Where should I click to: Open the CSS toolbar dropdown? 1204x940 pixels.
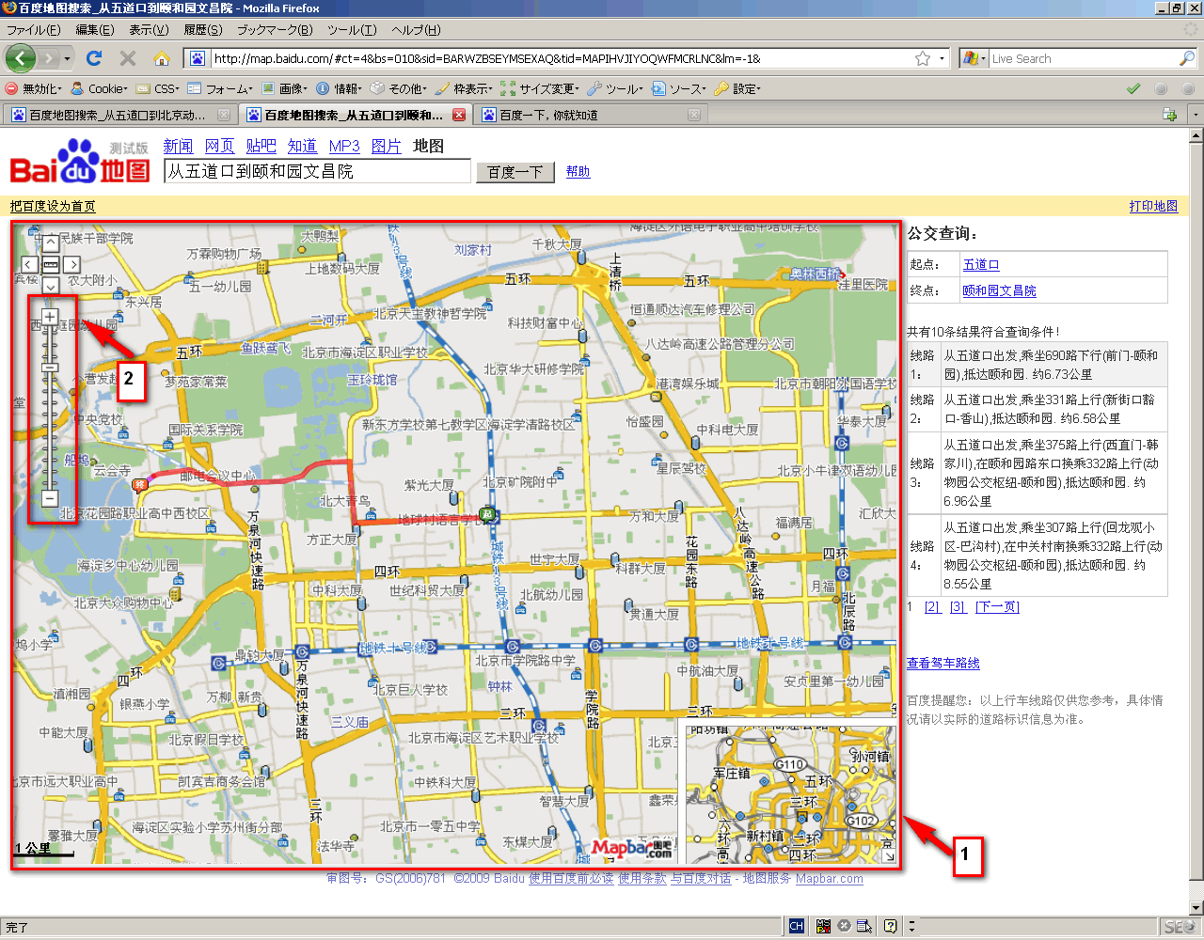[x=158, y=88]
